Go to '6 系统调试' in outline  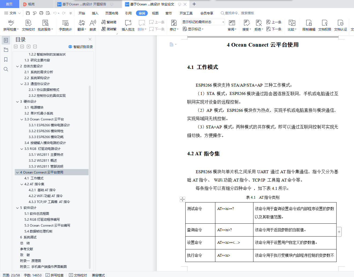point(28,237)
